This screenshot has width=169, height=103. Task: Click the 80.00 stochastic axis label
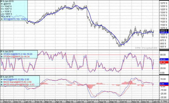pyautogui.click(x=163, y=55)
